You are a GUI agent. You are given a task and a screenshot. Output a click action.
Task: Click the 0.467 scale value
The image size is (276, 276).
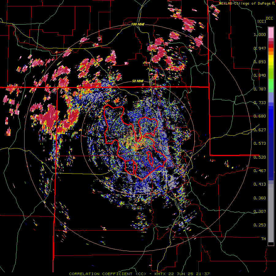pos(260,171)
